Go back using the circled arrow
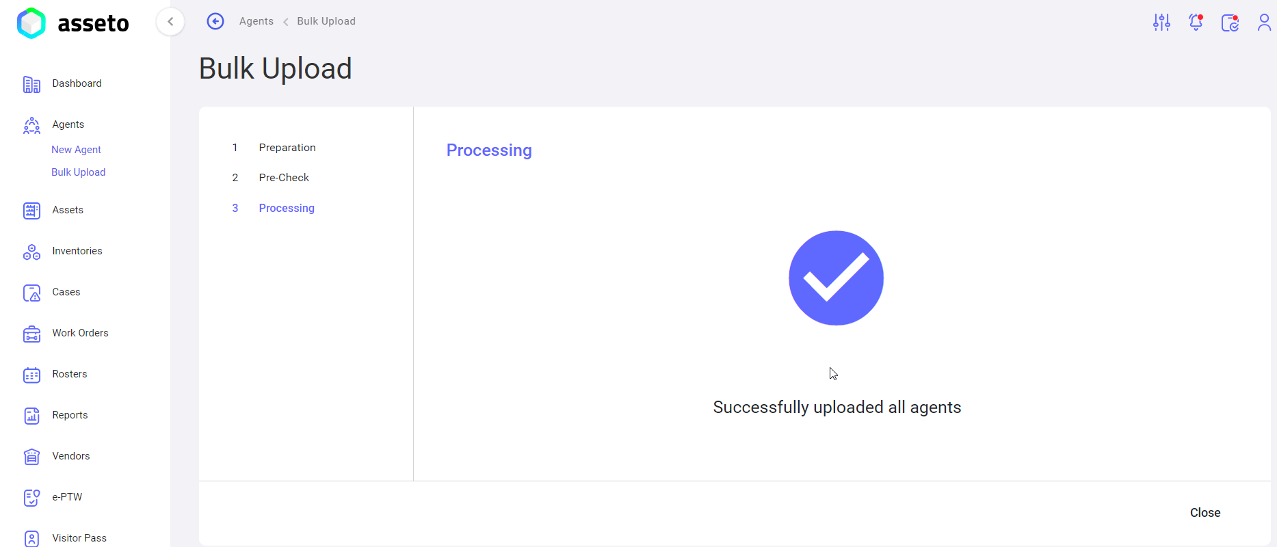Screen dimensions: 1277x547 coord(215,21)
